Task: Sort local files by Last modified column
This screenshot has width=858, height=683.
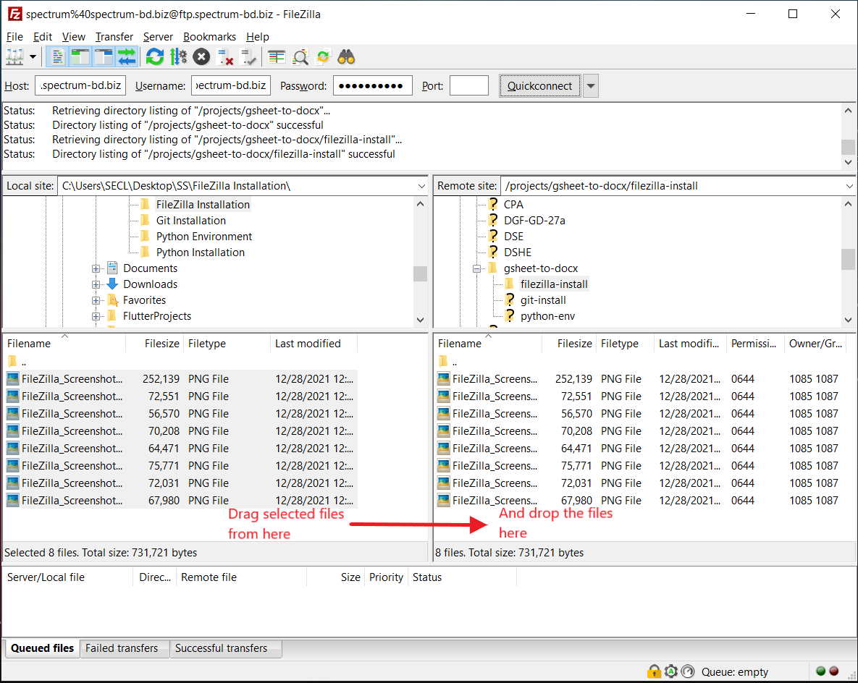Action: click(314, 344)
